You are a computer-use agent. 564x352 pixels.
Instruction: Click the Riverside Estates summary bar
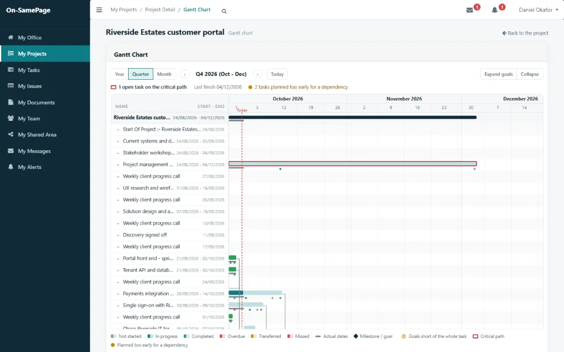[x=352, y=117]
